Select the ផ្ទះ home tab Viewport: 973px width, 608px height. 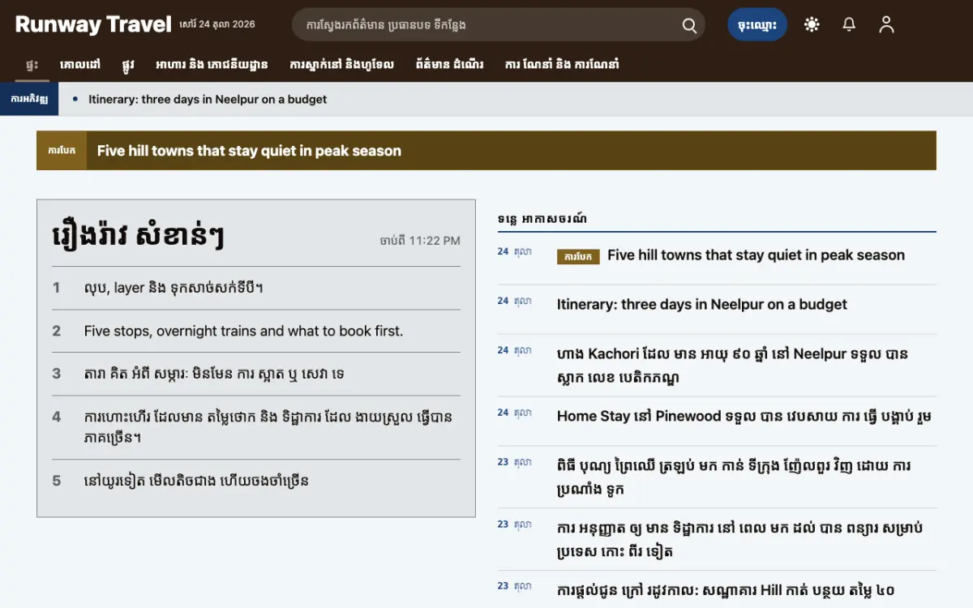pos(32,65)
